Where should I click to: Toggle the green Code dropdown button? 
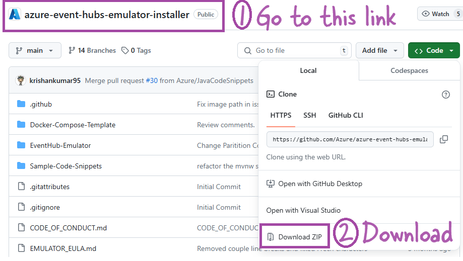[434, 50]
